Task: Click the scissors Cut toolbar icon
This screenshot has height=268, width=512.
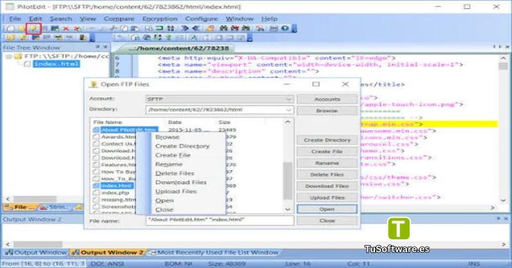Action: [113, 29]
